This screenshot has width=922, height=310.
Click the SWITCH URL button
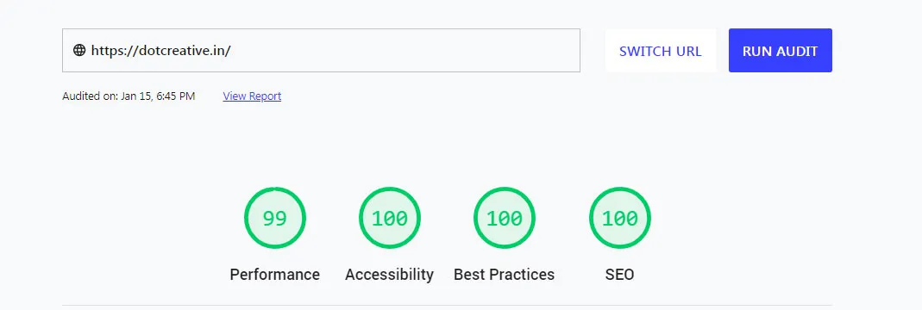661,51
